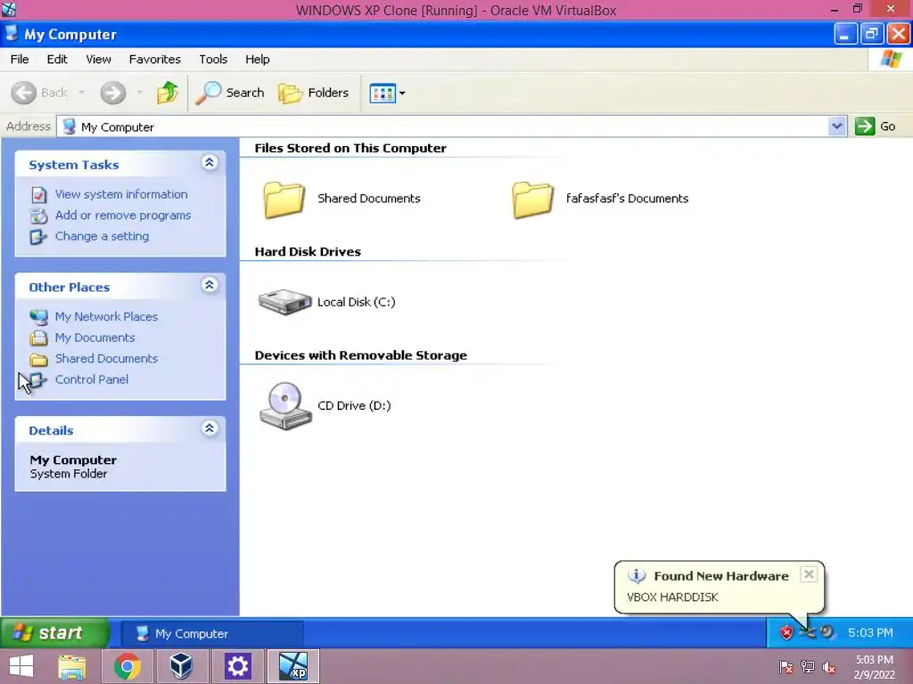Open the Edit menu
This screenshot has height=684, width=913.
(x=56, y=60)
